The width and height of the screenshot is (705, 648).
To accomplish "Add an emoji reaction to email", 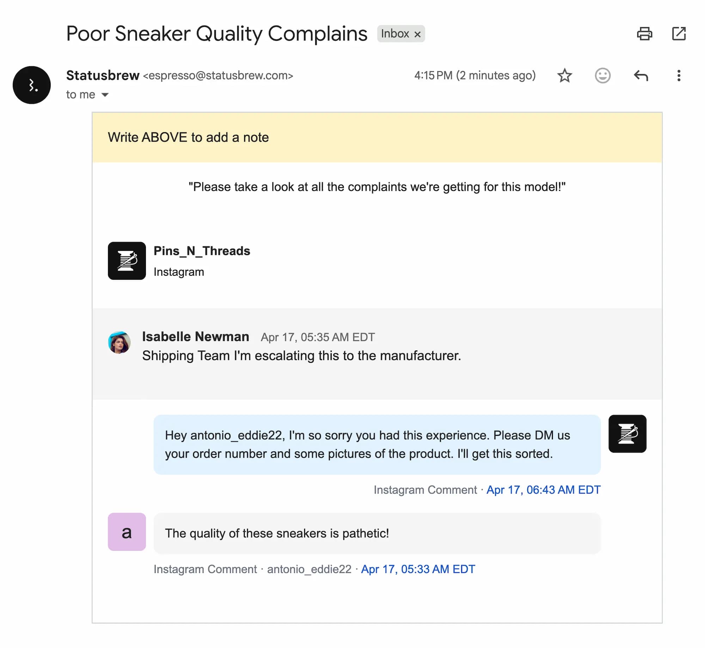I will point(602,75).
